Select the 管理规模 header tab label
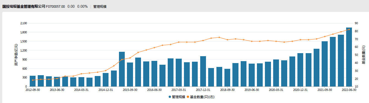 [x=100, y=6]
